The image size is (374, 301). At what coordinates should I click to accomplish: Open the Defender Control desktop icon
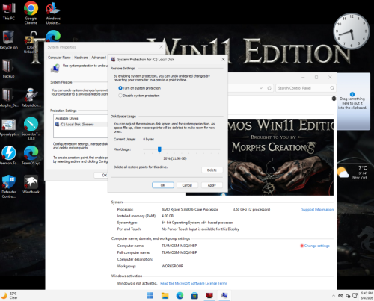(9, 187)
